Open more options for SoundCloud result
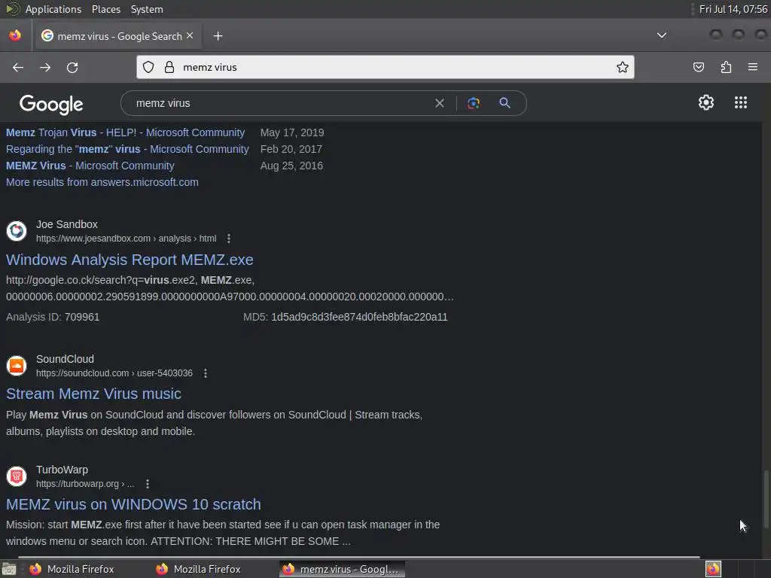Viewport: 771px width, 578px height. pyautogui.click(x=206, y=373)
